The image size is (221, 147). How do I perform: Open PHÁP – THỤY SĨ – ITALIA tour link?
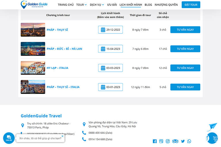point(63,87)
